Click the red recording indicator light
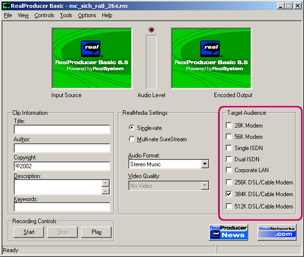 (x=151, y=29)
